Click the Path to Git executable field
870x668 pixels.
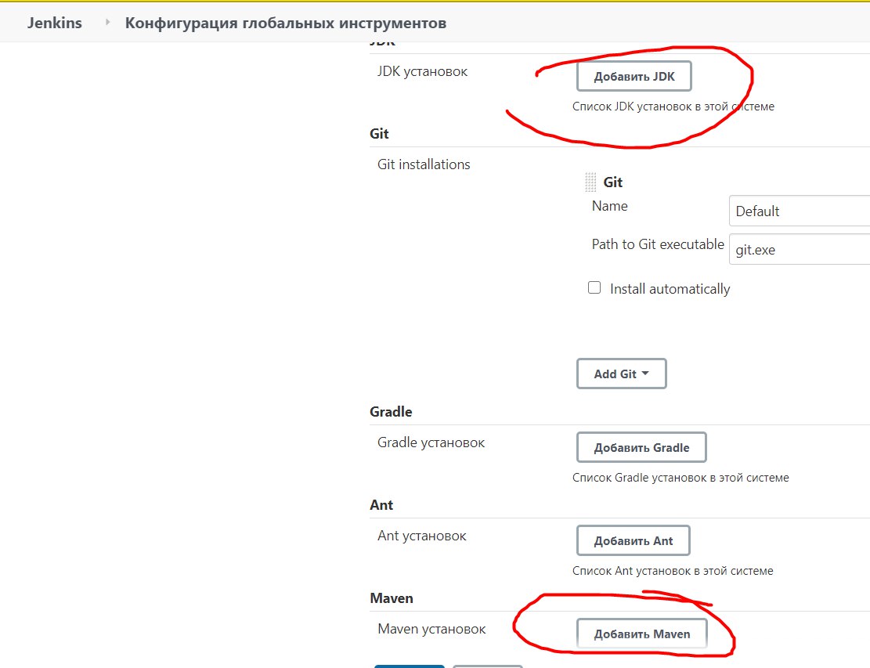point(799,250)
